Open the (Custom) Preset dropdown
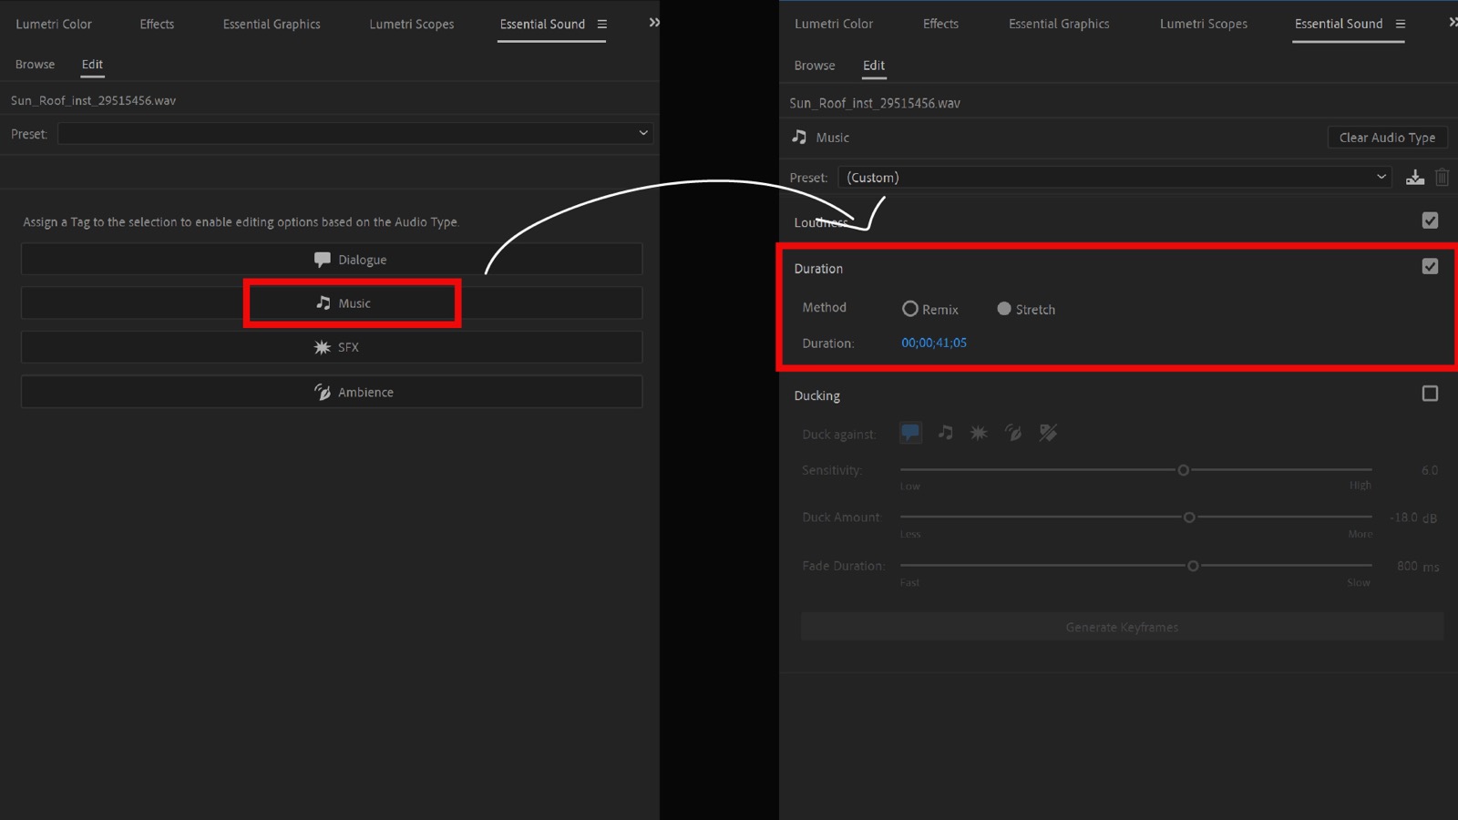 1115,177
